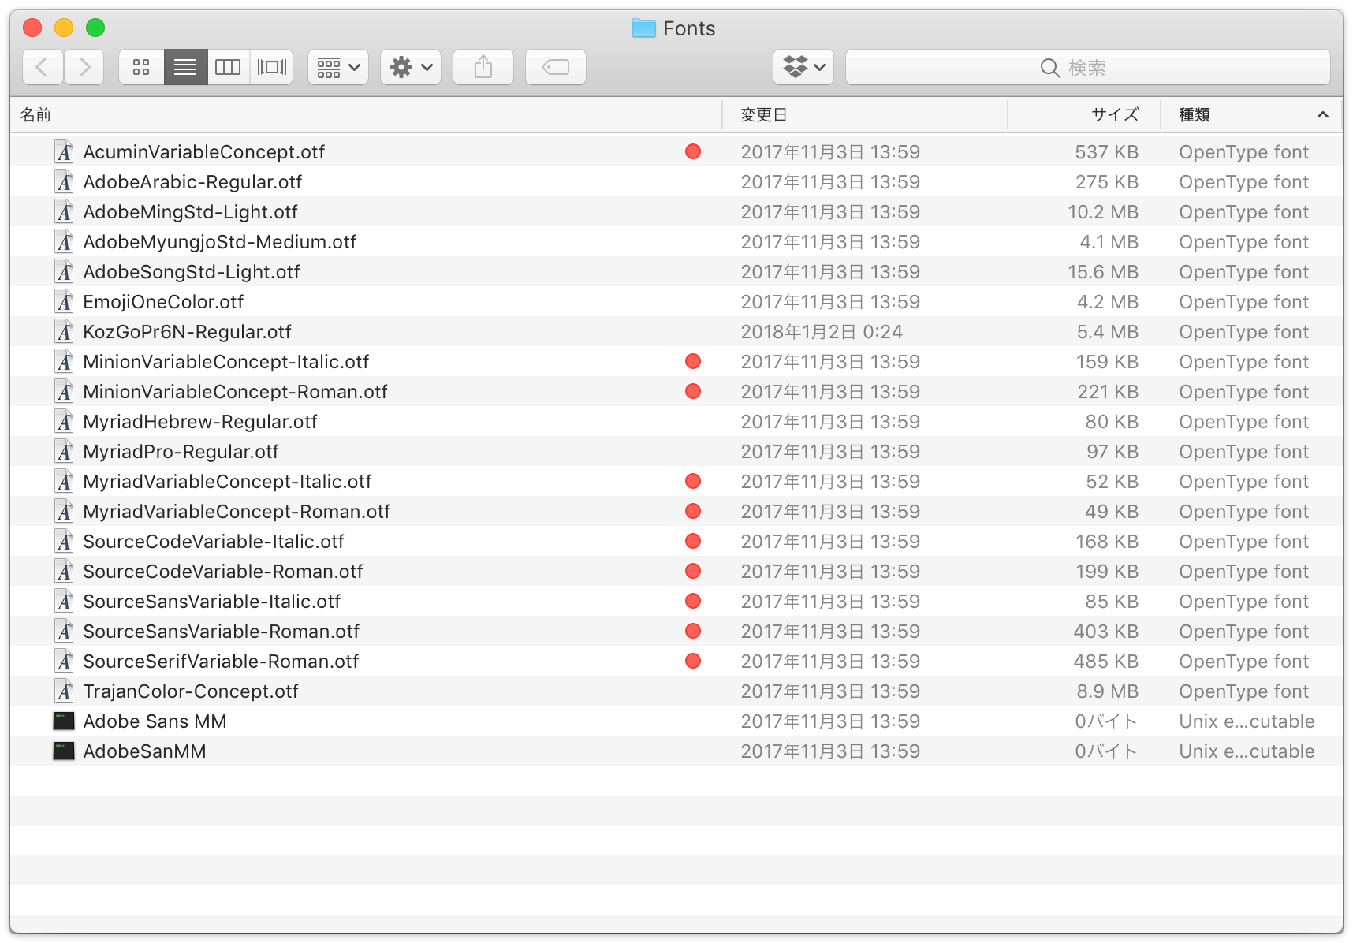Image resolution: width=1353 pixels, height=943 pixels.
Task: Open the item arrangement dropdown
Action: [x=338, y=67]
